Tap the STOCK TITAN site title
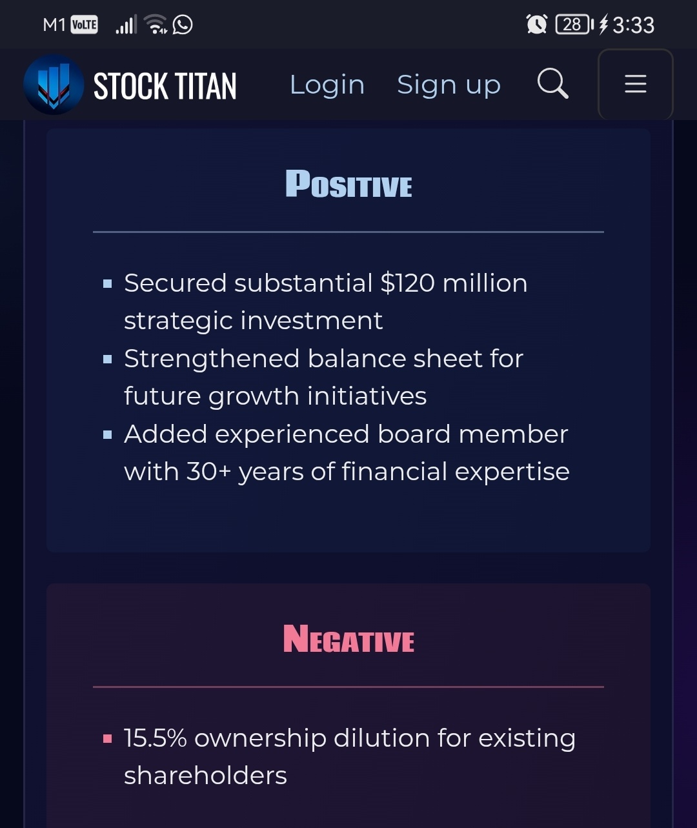Image resolution: width=697 pixels, height=828 pixels. 165,86
